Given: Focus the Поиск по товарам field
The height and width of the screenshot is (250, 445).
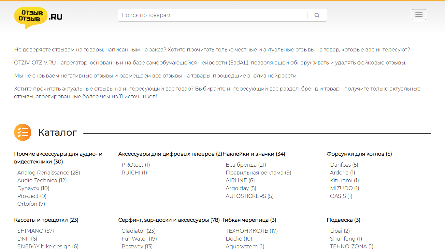Looking at the screenshot, I should pos(213,15).
